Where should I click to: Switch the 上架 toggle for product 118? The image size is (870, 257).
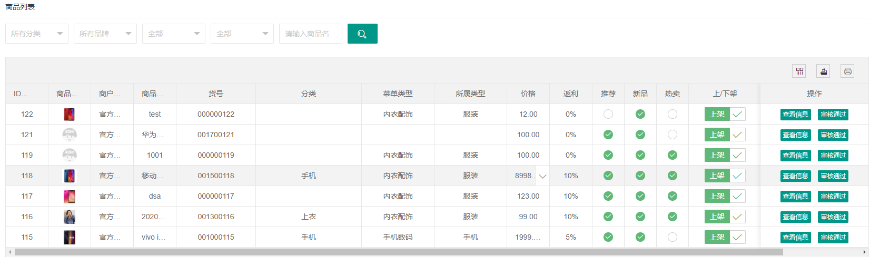pos(725,176)
